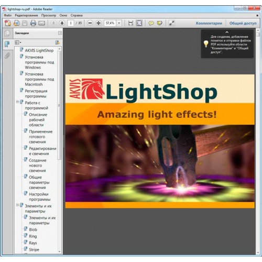
Task: Click the Save file icon in toolbar
Action: click(x=25, y=23)
